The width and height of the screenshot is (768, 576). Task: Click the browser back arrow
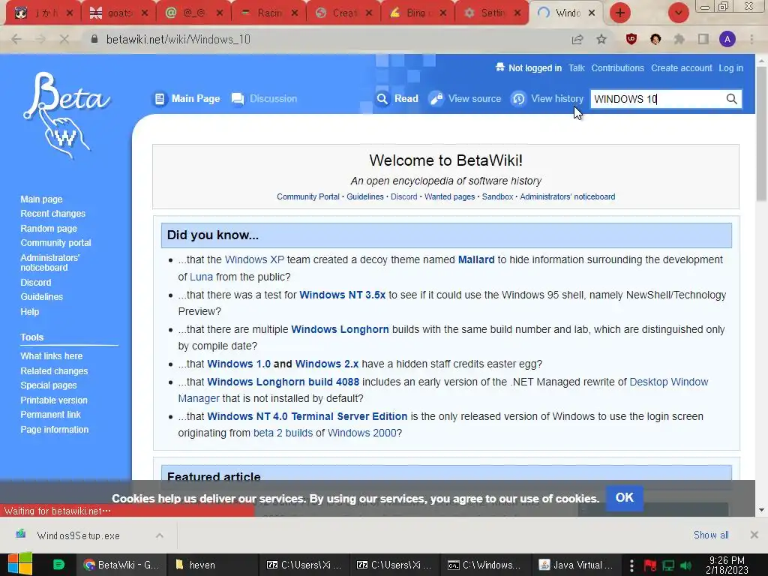click(x=16, y=39)
